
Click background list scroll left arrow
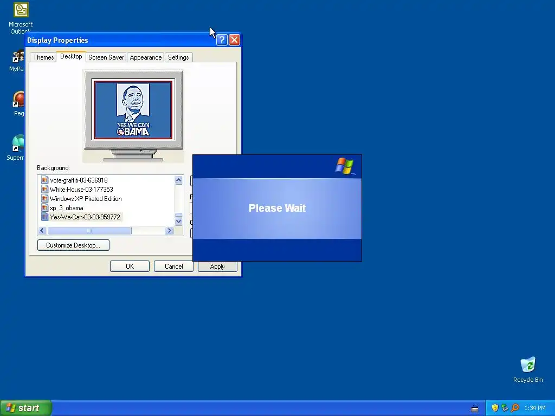42,231
